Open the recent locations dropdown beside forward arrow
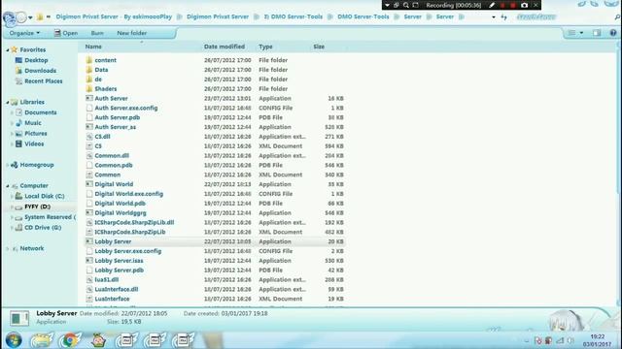Viewport: 622px width, 349px height. tap(30, 17)
